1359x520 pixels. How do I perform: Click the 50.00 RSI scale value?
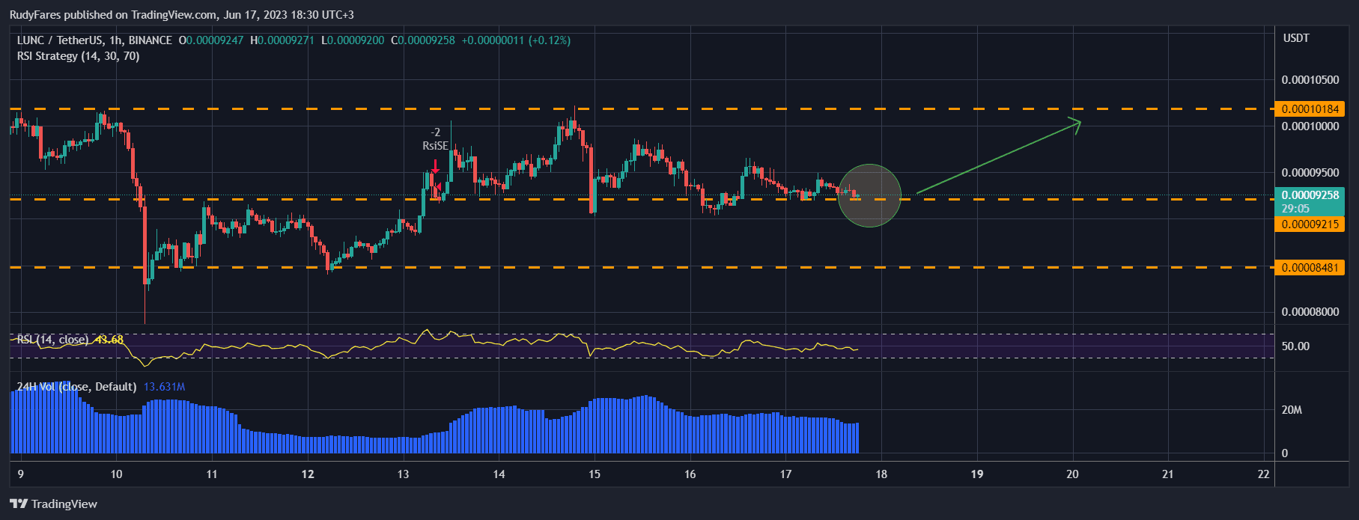pos(1295,346)
